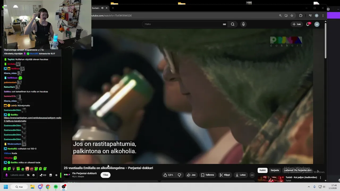Open Spotify from the taskbar
340x191 pixels.
tap(56, 187)
